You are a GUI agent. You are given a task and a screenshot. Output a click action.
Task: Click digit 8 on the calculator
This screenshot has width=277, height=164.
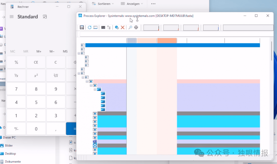point(36,89)
